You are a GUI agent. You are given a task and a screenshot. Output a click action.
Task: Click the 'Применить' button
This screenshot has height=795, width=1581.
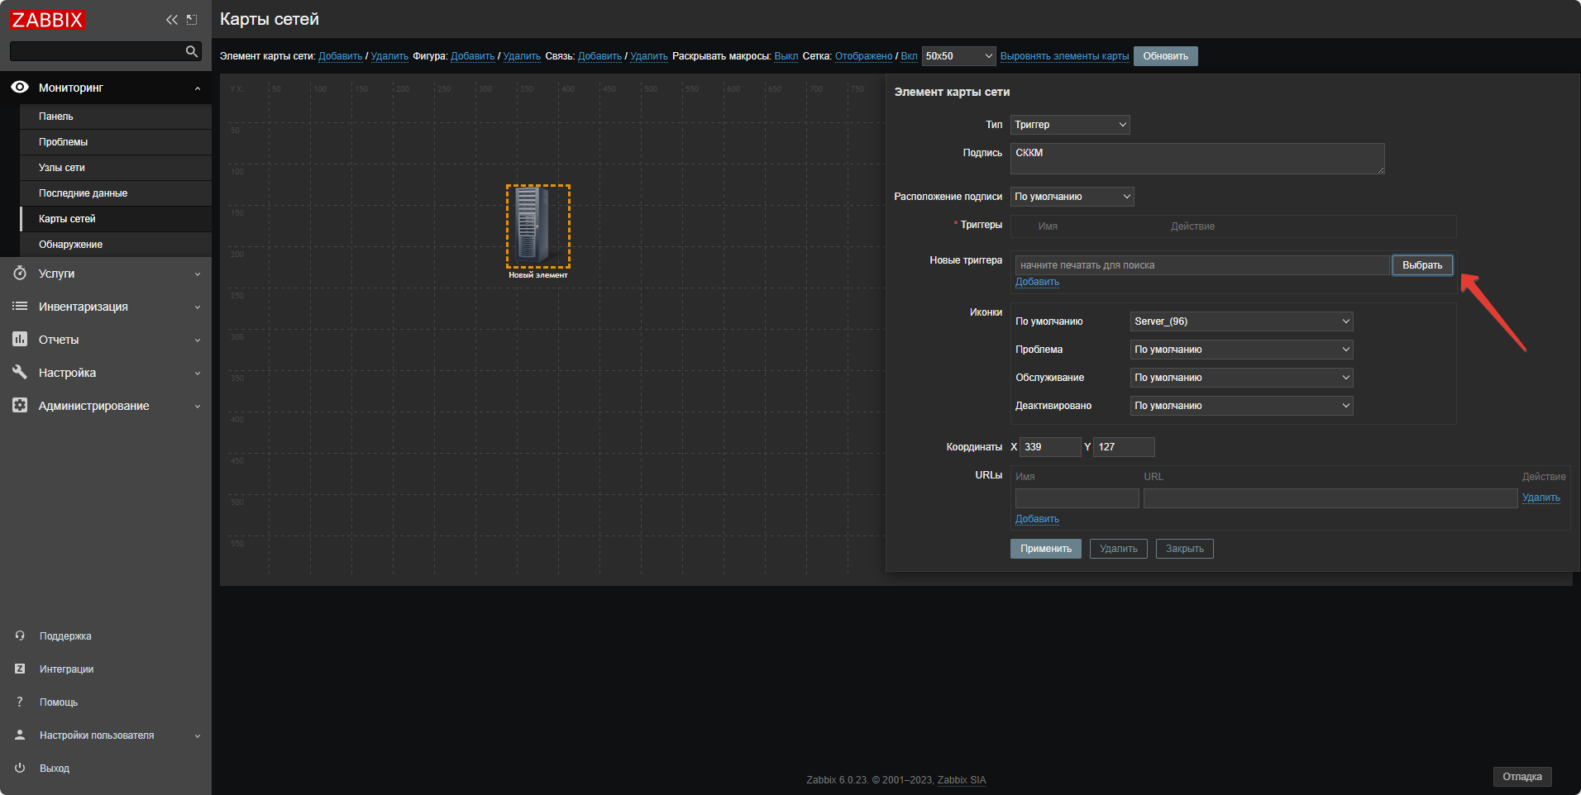1045,549
